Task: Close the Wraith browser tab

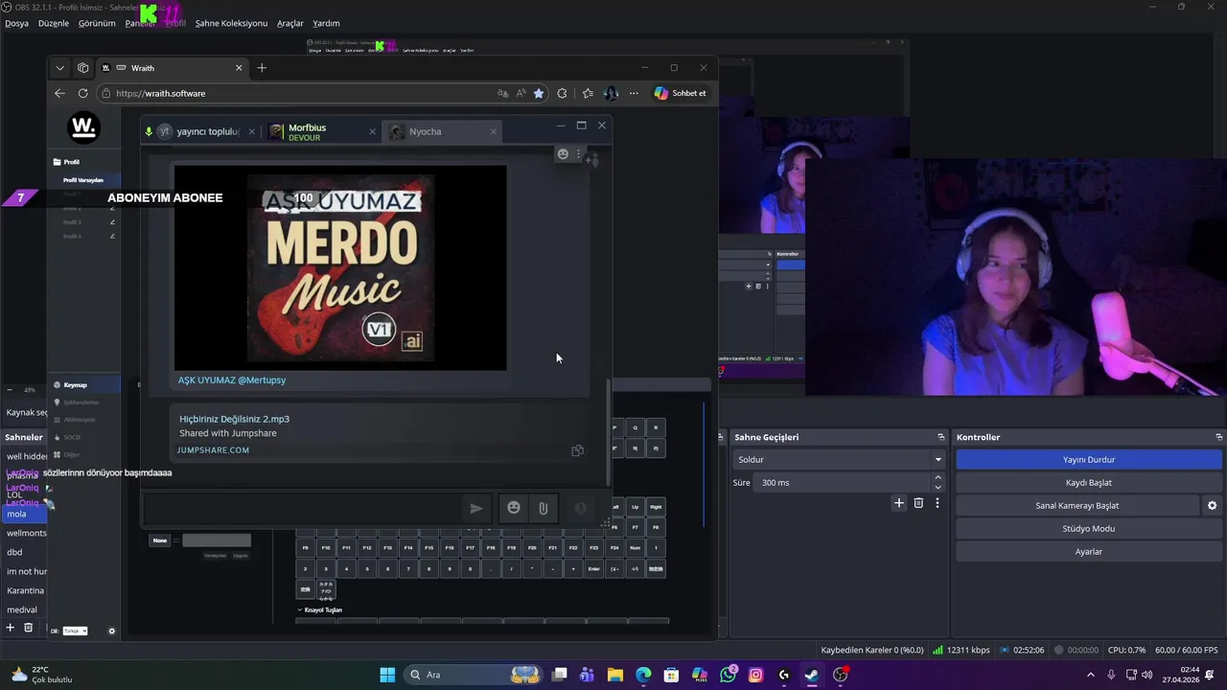Action: click(239, 68)
